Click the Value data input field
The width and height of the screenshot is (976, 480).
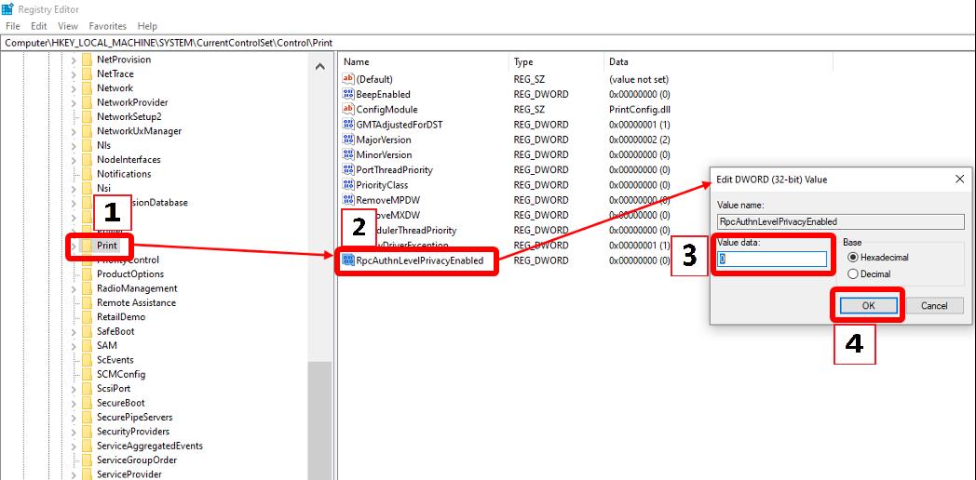[x=772, y=260]
